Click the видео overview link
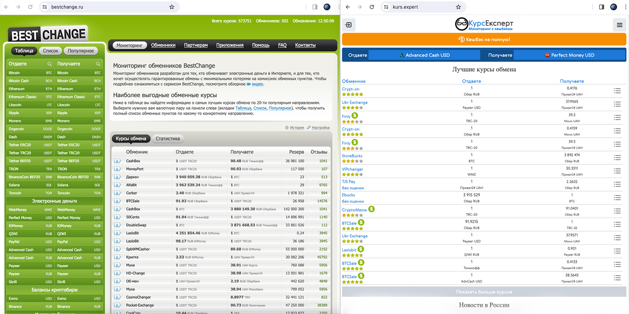The width and height of the screenshot is (629, 314). 257,84
